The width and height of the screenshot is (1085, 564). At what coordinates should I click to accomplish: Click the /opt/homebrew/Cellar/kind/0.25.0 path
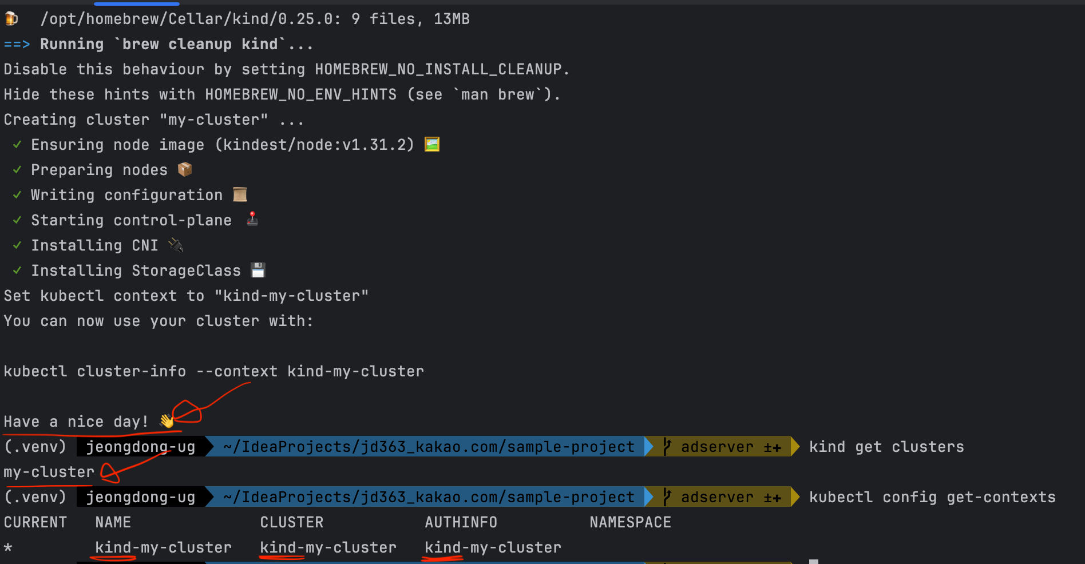pos(187,19)
